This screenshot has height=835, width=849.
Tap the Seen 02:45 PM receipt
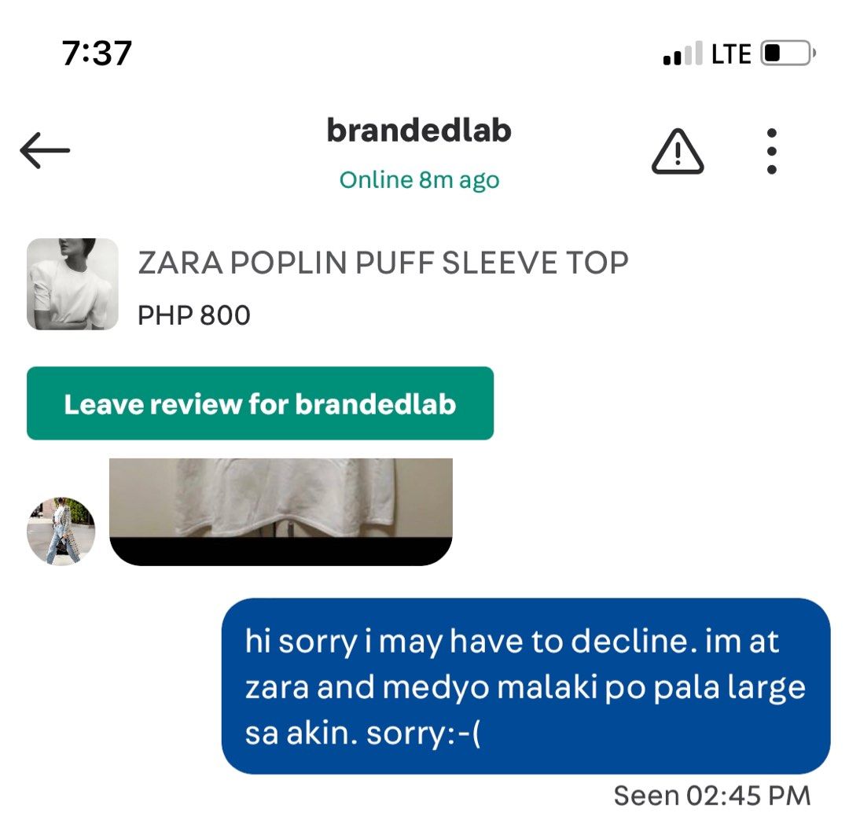click(712, 796)
